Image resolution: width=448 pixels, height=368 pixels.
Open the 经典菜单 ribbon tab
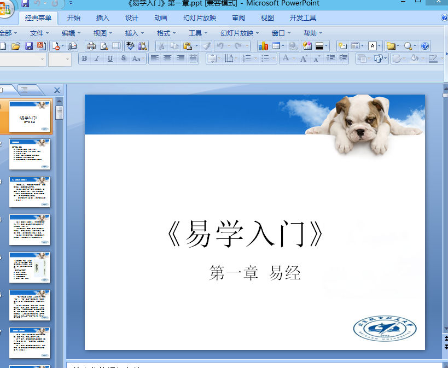coord(38,18)
